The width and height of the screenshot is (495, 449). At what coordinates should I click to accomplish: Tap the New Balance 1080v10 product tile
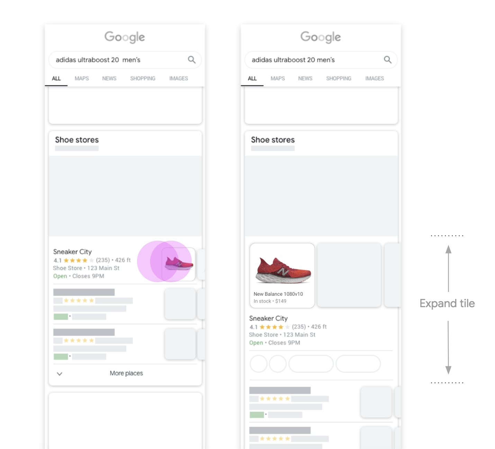(x=282, y=275)
